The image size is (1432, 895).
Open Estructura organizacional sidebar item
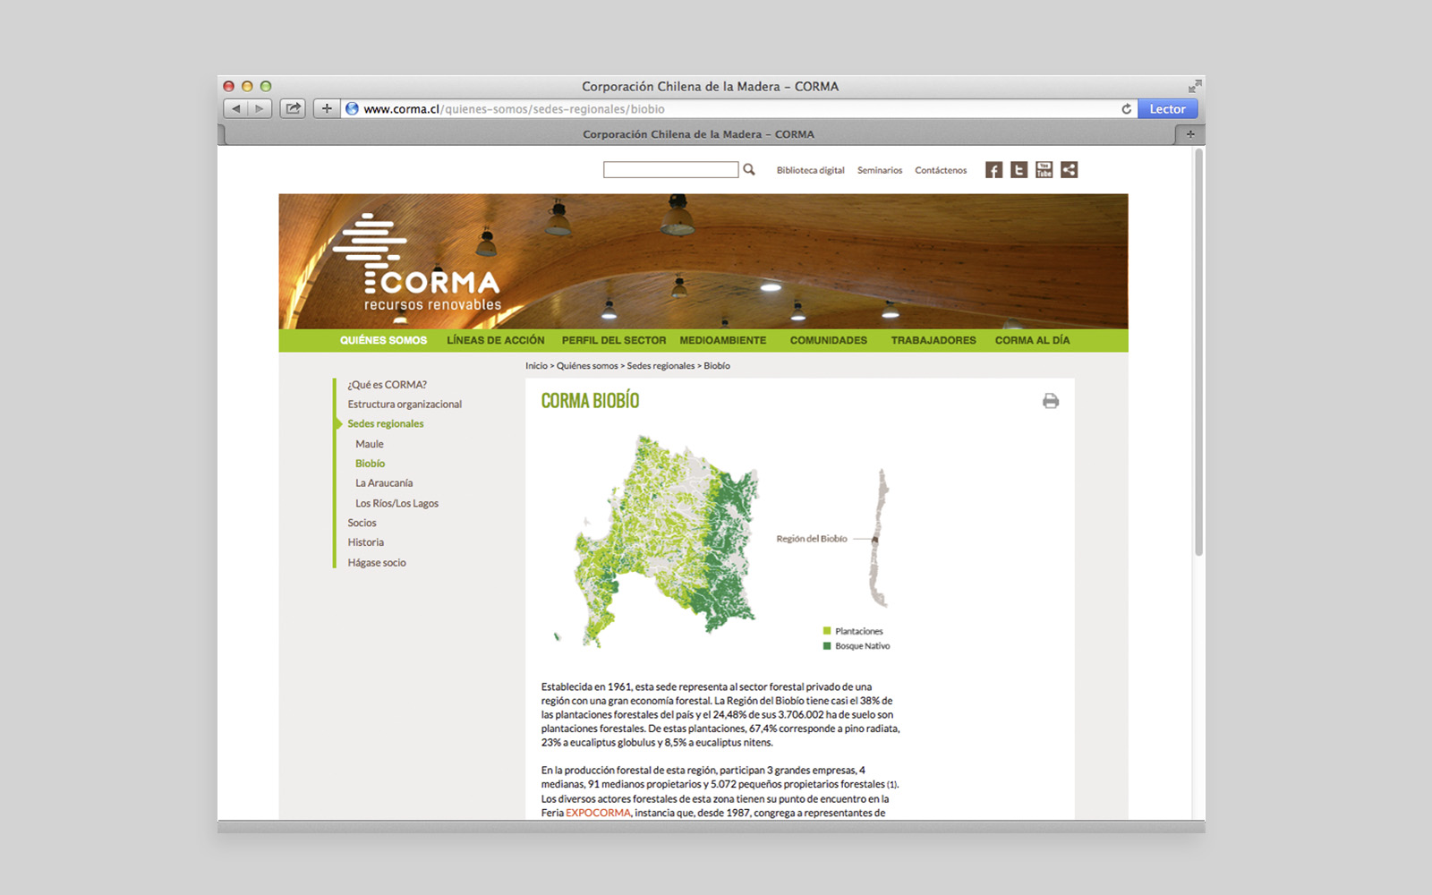pos(405,405)
